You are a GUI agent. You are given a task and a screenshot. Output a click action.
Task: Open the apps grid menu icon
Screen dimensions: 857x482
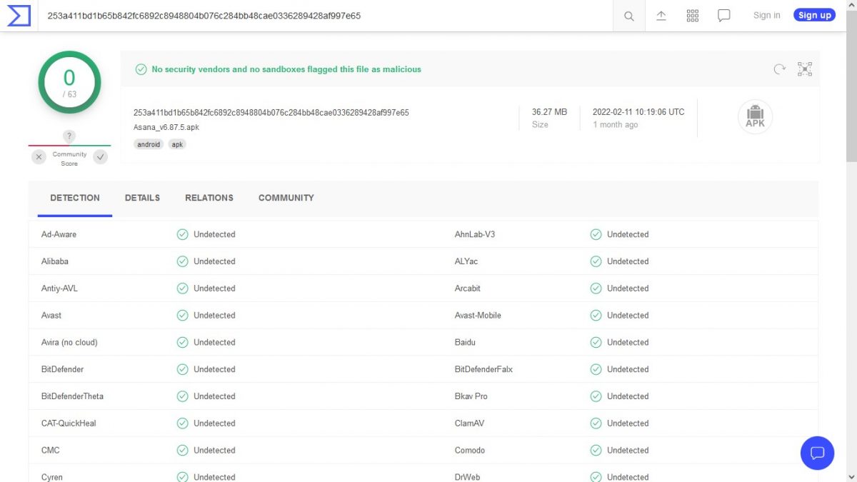692,16
